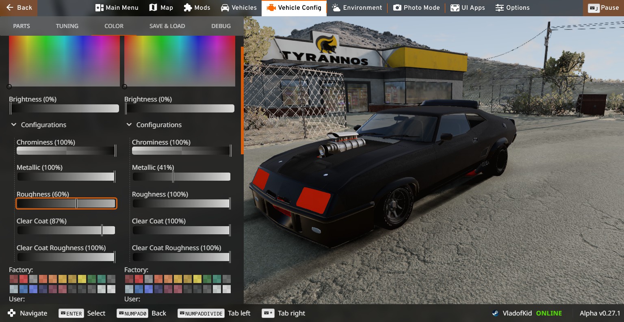Adjust right-column Clear Coat Roughness slider
Screen dimensions: 624x322
click(x=182, y=257)
